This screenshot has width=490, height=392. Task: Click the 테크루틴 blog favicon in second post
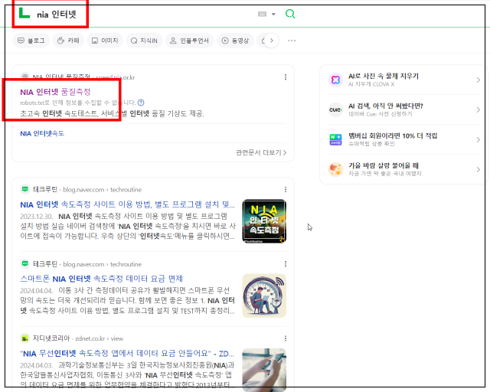click(x=24, y=264)
